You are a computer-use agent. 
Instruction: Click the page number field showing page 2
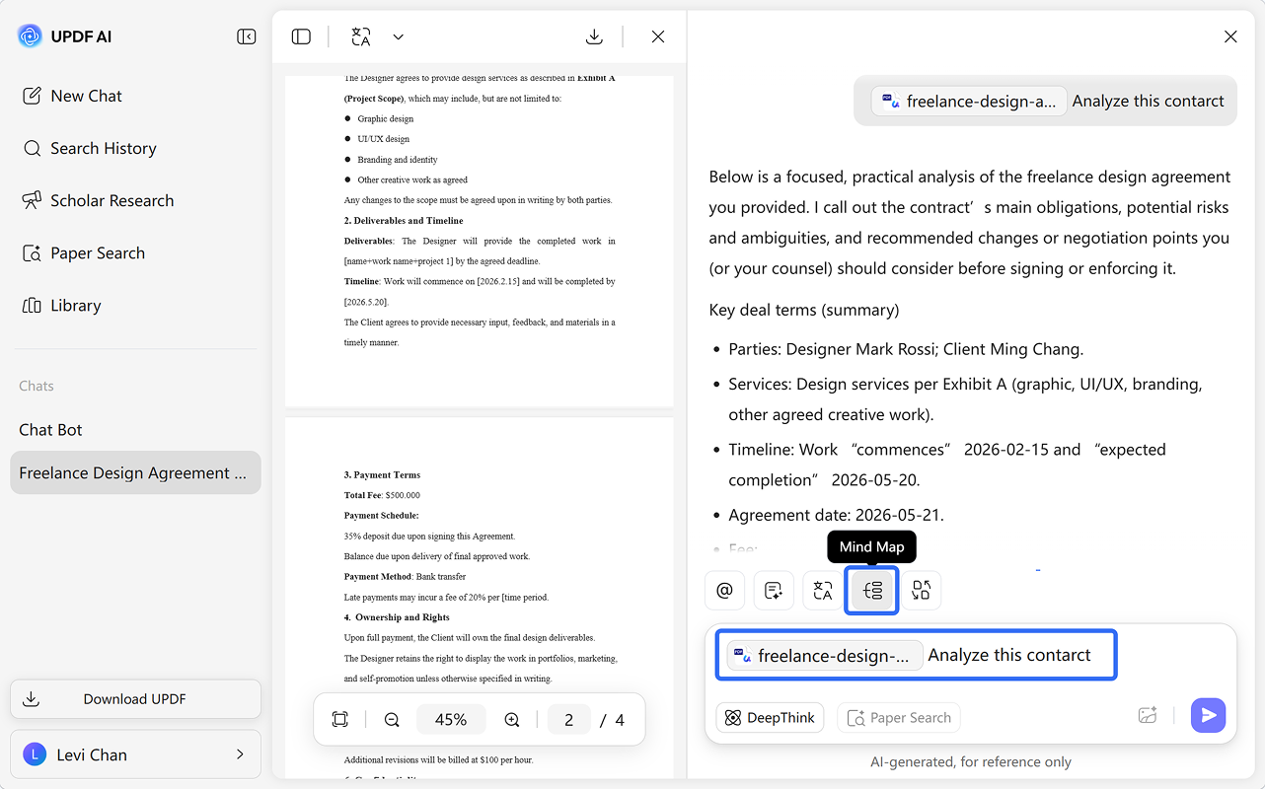[568, 719]
